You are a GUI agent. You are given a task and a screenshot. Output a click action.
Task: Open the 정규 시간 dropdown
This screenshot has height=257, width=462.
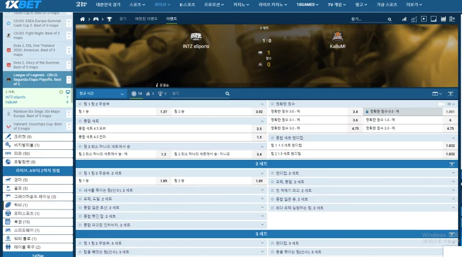[x=101, y=93]
